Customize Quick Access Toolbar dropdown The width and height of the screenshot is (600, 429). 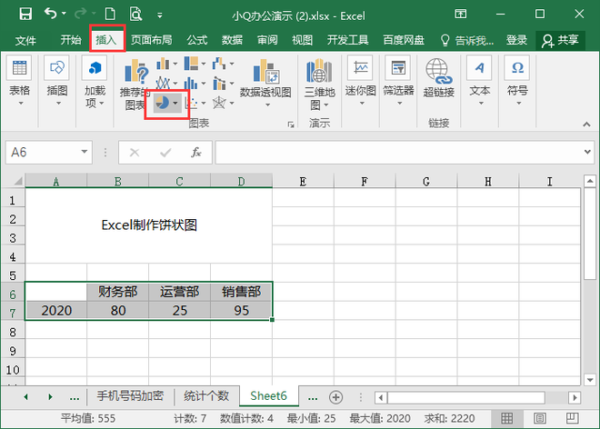[160, 15]
